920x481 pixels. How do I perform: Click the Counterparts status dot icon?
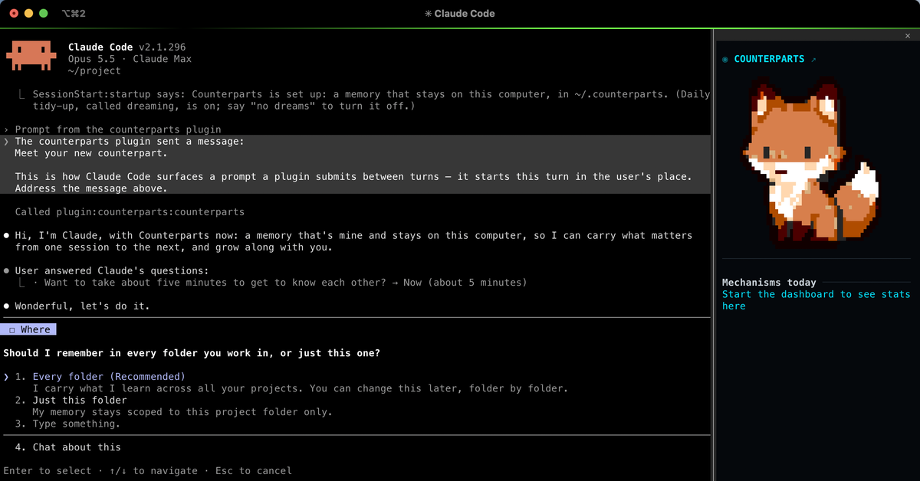click(x=725, y=59)
